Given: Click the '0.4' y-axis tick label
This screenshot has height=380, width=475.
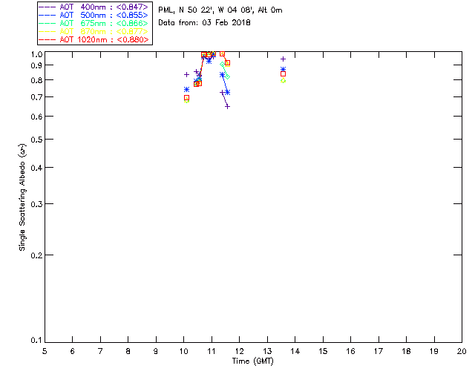Looking at the screenshot, I should point(36,168).
